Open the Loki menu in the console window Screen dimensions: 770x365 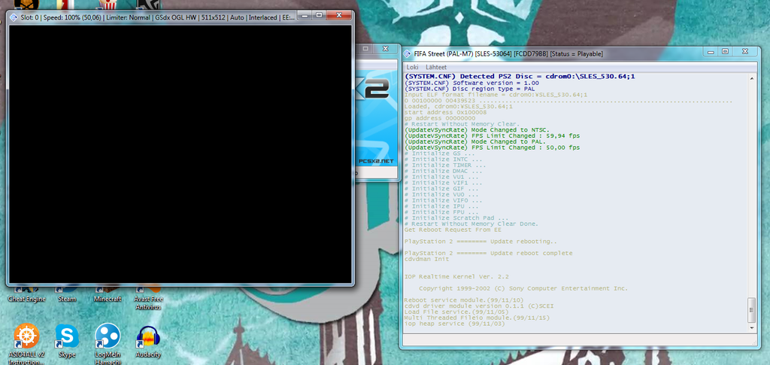tap(412, 67)
